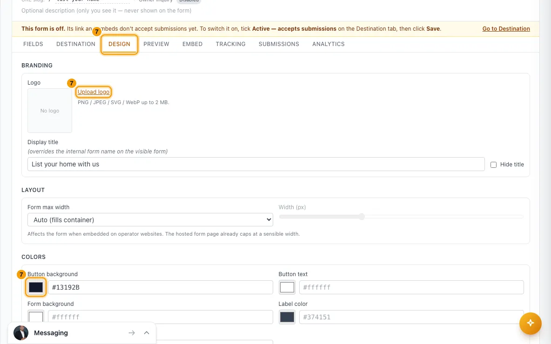Click 'PNG / JPEG / SVG / WebP up to 2 MB.' text

click(x=123, y=102)
